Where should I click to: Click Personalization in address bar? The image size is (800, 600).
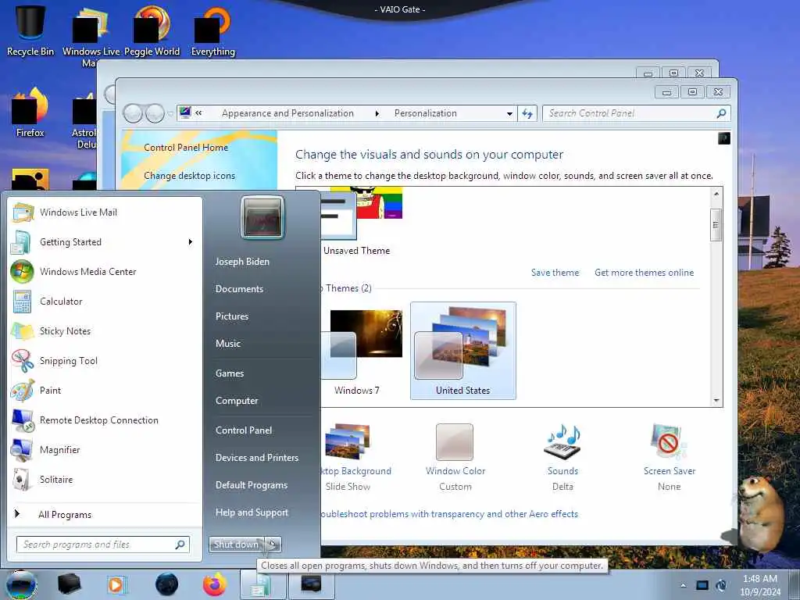pos(426,113)
